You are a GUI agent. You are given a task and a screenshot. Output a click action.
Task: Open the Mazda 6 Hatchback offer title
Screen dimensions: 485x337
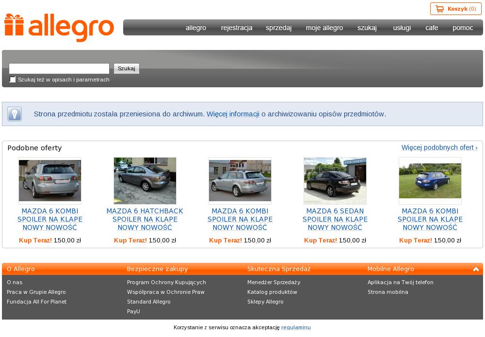click(145, 219)
